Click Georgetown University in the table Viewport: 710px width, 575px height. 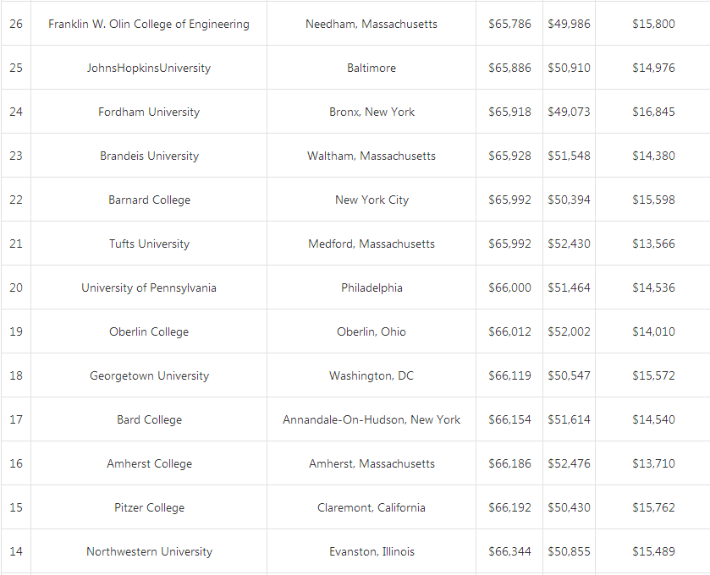[149, 375]
